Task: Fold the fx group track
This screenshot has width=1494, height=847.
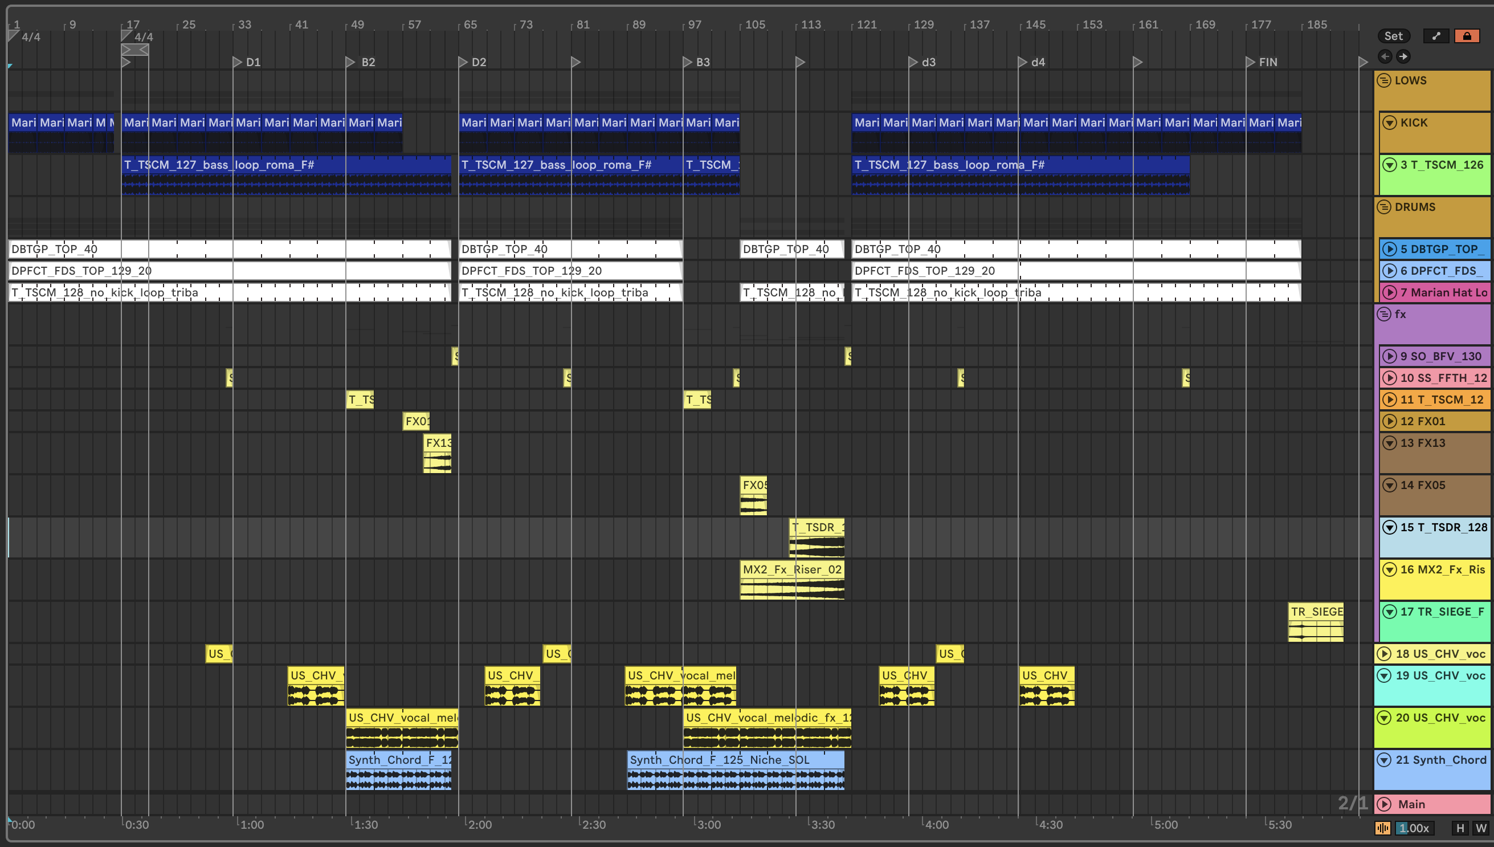Action: (1383, 314)
